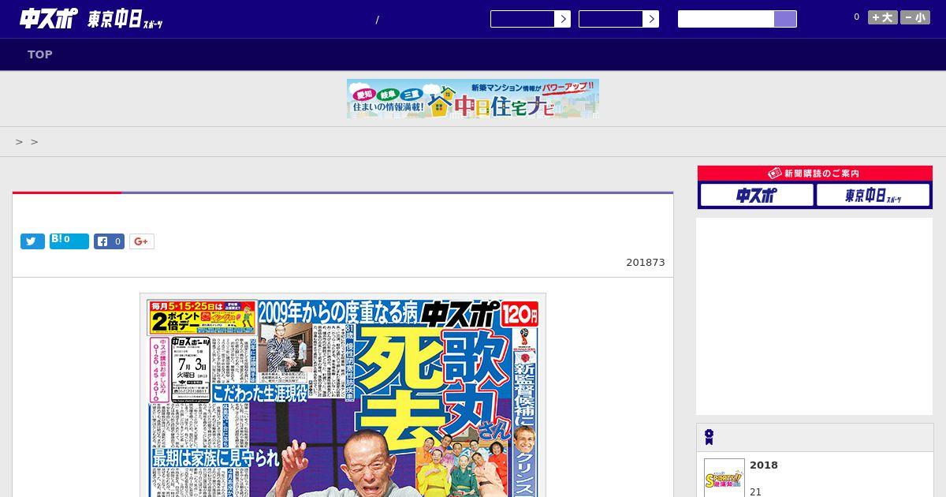Open the sidebar thumbnail next to 2018
The width and height of the screenshot is (946, 497).
pos(724,478)
